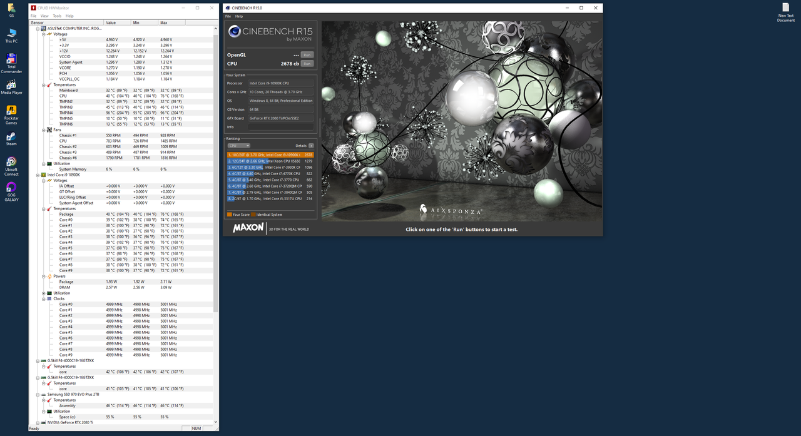This screenshot has height=436, width=801.
Task: Expand the CPU Utilization branch above Clocks
Action: coord(43,293)
